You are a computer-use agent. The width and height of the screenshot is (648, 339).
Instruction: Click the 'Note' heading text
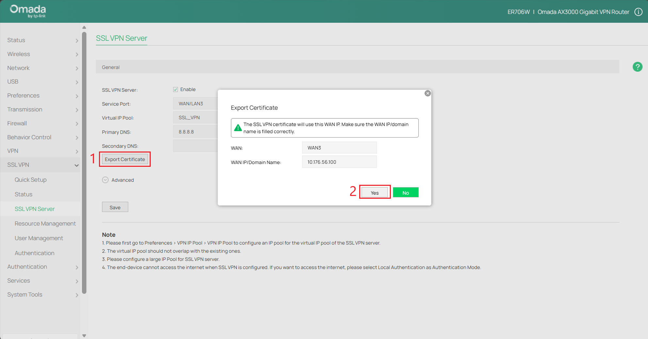108,235
